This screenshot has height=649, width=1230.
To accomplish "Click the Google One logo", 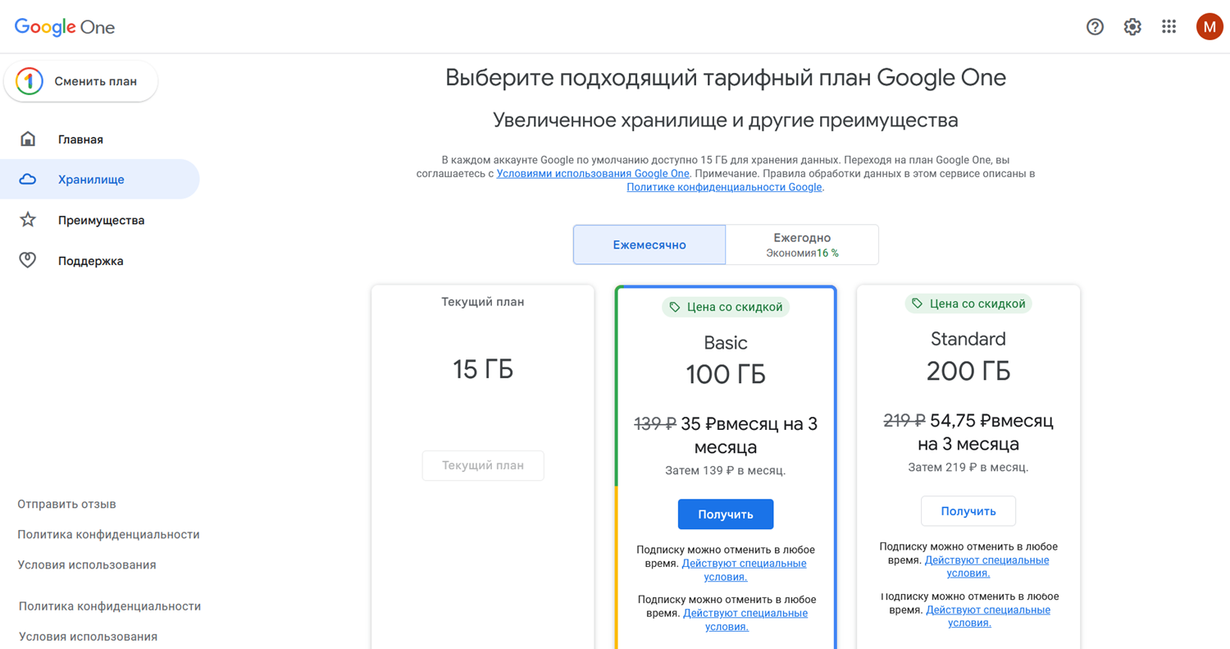I will coord(65,27).
